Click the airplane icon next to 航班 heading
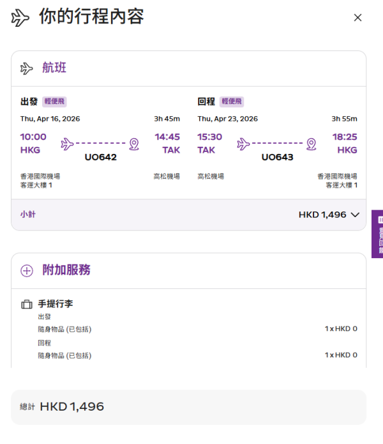The height and width of the screenshot is (444, 383). coord(27,68)
